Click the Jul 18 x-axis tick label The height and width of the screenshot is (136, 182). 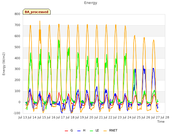coord(70,117)
